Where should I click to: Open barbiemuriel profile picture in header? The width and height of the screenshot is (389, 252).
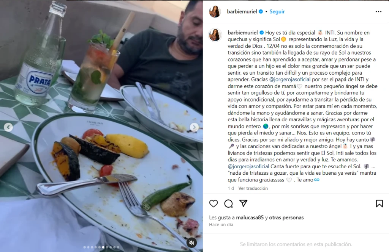(215, 11)
